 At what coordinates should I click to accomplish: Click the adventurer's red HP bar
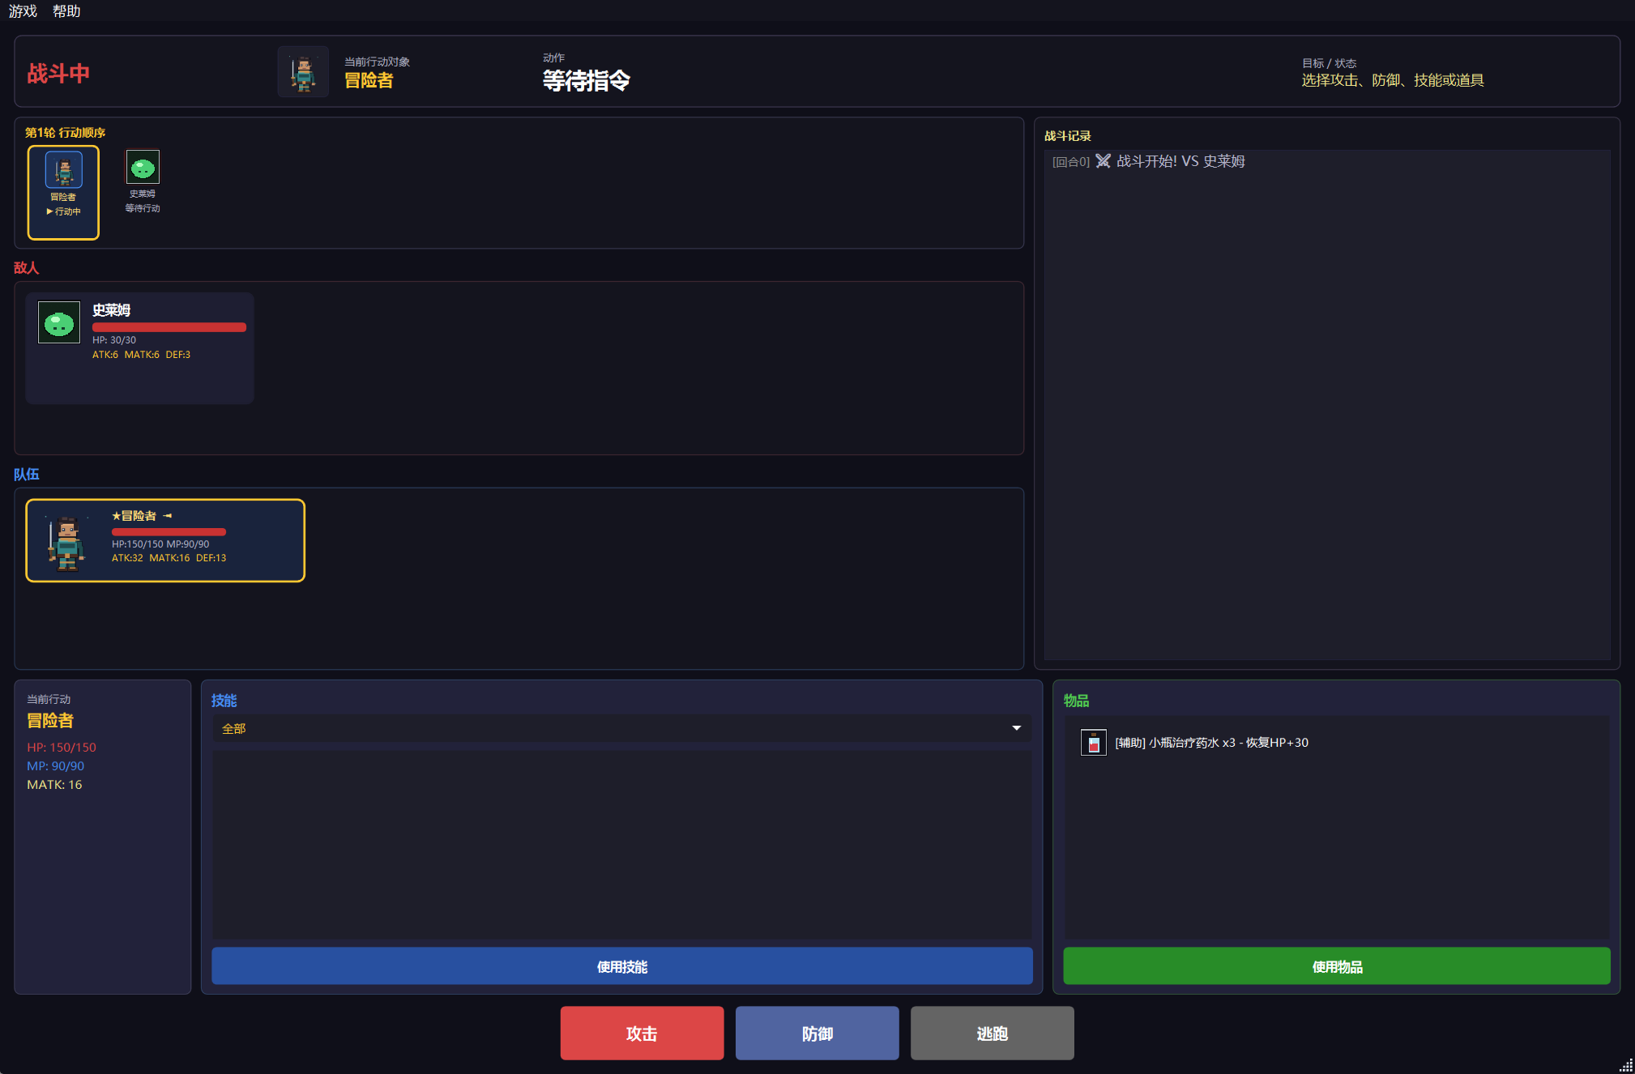[x=169, y=532]
